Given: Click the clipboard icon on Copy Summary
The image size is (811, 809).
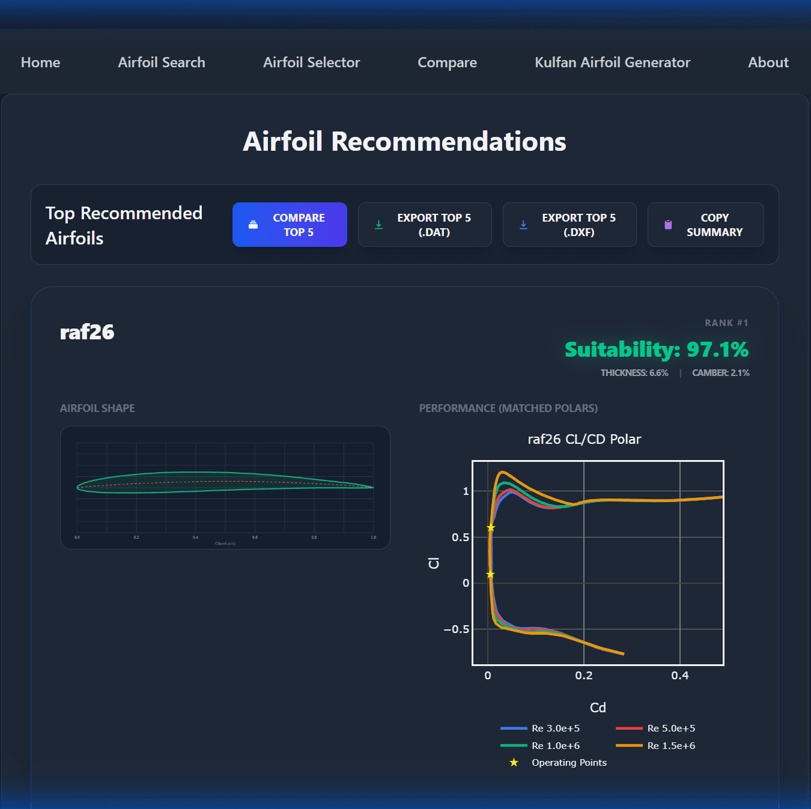Looking at the screenshot, I should pos(667,224).
